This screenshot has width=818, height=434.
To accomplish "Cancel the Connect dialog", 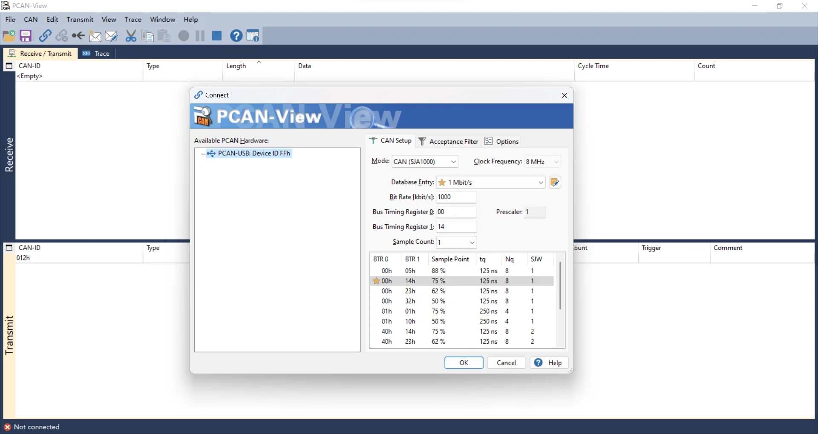I will click(506, 363).
